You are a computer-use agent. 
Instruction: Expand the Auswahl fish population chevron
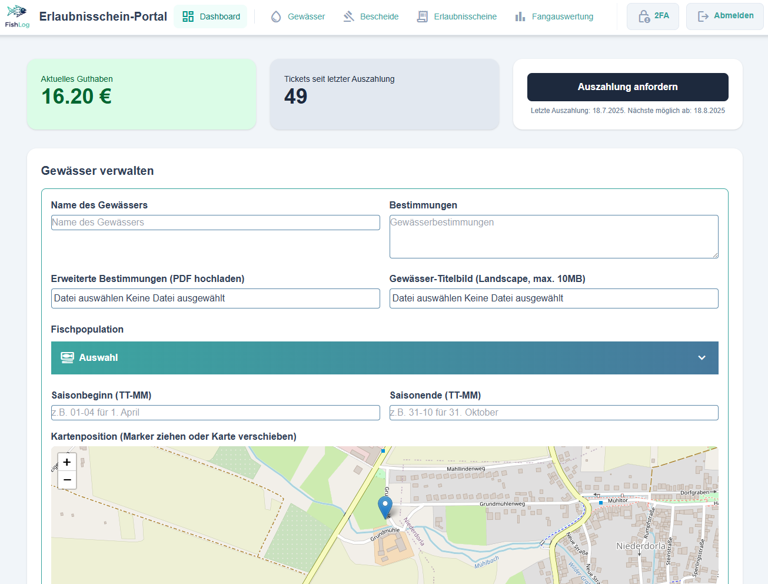(x=701, y=357)
